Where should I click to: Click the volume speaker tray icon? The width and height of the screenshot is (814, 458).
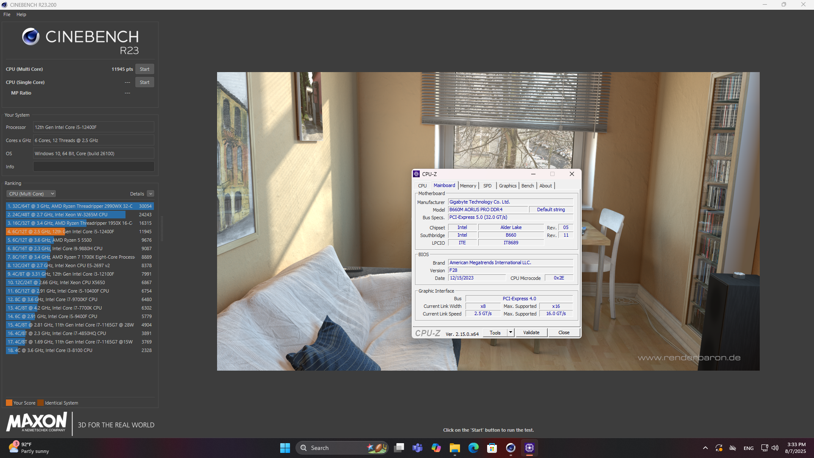(x=775, y=448)
